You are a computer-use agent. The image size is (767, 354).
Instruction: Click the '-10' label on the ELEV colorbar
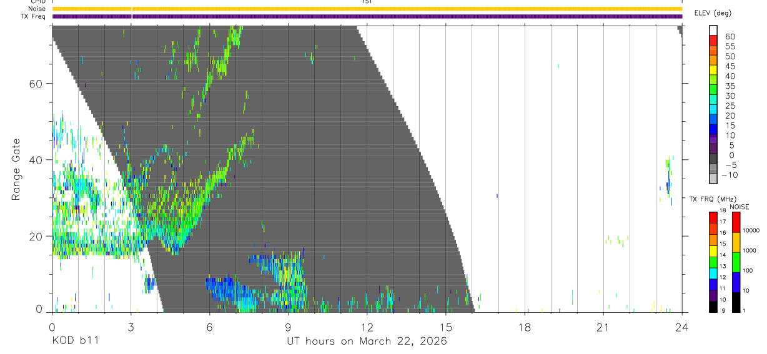pyautogui.click(x=730, y=175)
